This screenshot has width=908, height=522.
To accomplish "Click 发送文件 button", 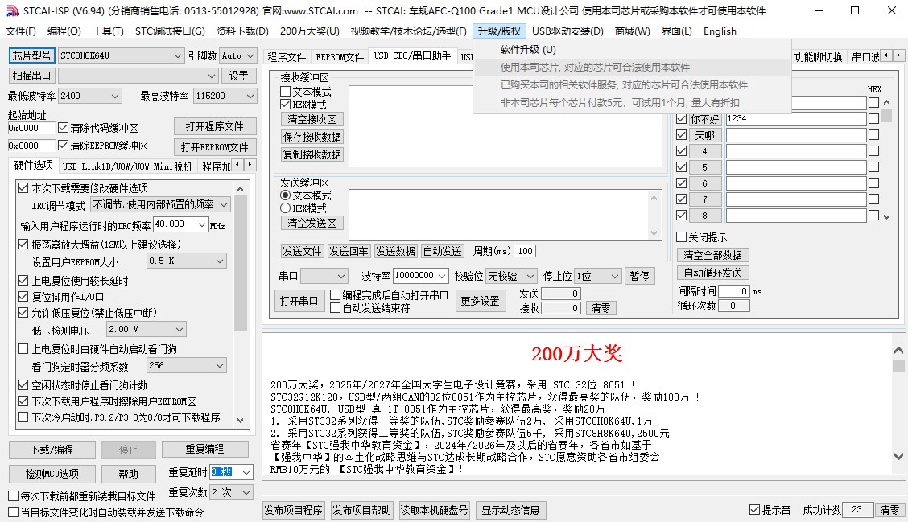I will tap(302, 251).
